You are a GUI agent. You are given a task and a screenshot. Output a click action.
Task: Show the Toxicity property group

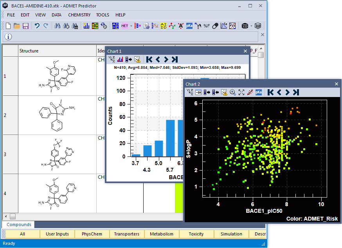(196, 234)
